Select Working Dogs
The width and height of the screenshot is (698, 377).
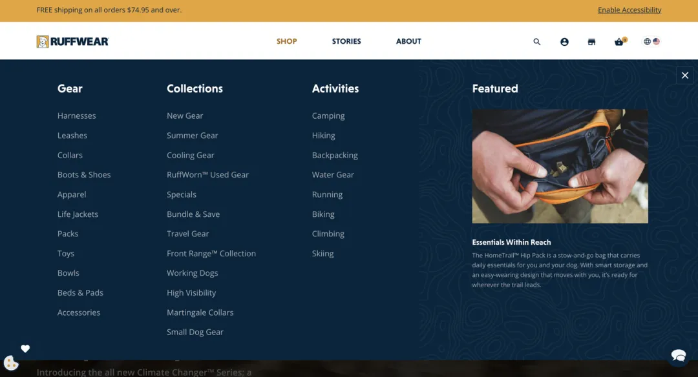[193, 273]
